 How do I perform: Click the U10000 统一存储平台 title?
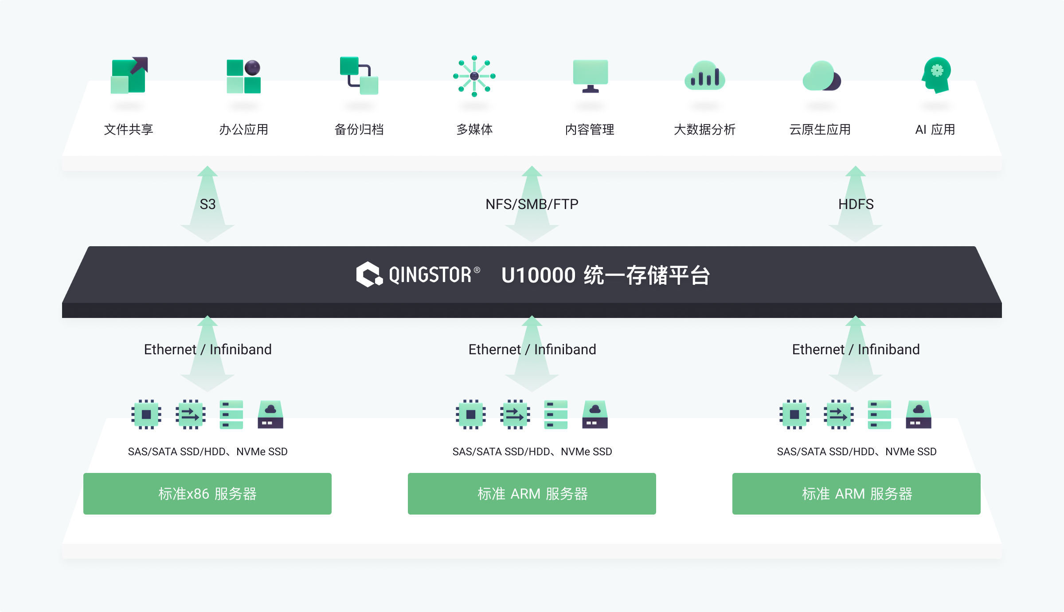point(606,275)
